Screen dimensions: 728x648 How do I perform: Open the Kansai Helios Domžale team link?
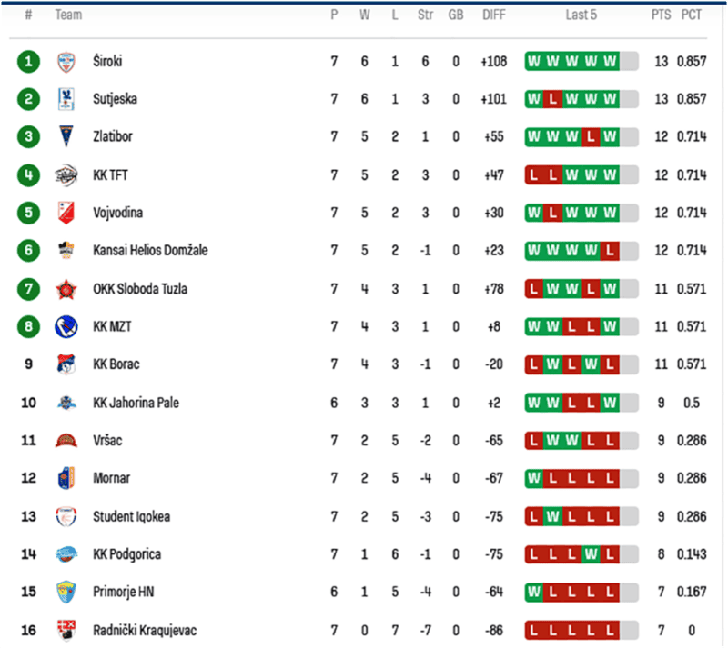pos(150,250)
